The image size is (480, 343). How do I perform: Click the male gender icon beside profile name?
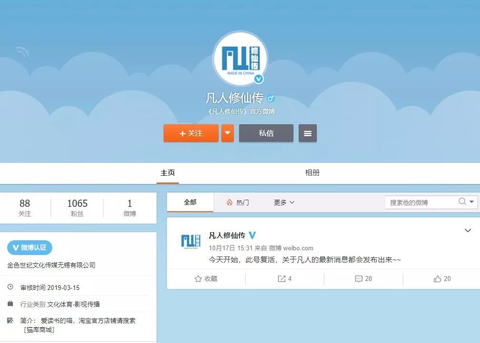point(271,98)
